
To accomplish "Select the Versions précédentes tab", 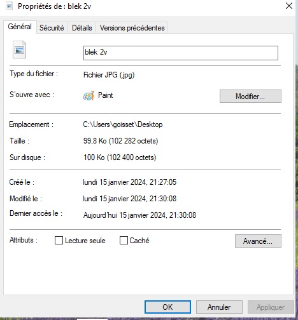I will coord(132,28).
